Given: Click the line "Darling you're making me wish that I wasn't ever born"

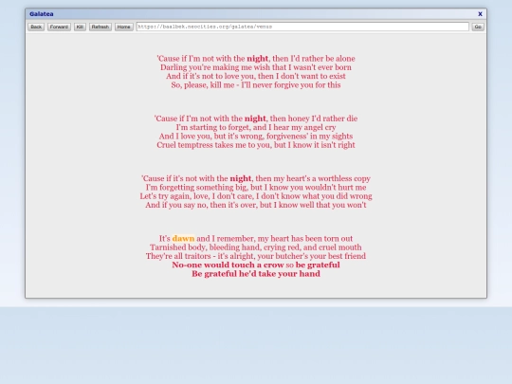Looking at the screenshot, I should 256,67.
